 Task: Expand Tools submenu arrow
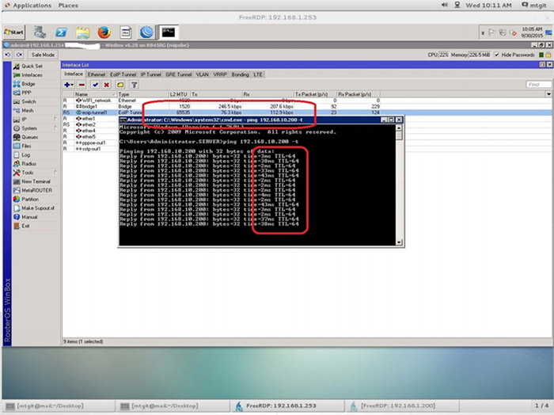[x=55, y=172]
